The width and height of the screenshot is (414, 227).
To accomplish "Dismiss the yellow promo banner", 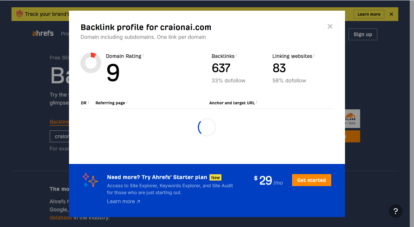I will (x=391, y=14).
